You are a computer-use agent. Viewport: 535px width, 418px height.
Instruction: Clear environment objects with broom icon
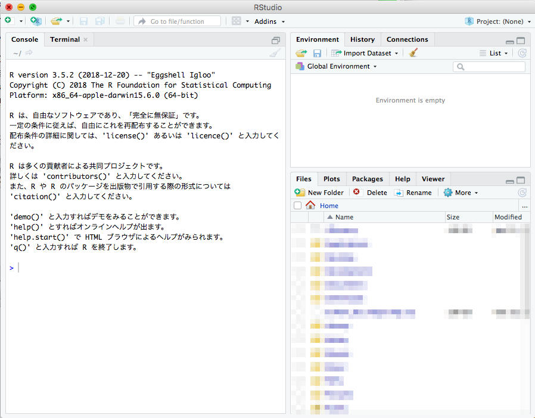pos(413,52)
